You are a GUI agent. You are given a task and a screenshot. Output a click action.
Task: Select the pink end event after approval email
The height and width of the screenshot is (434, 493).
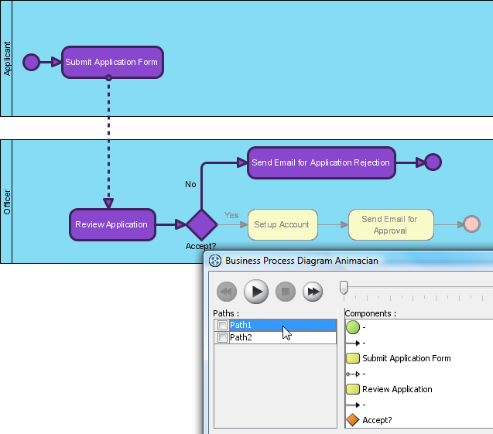[x=471, y=224]
